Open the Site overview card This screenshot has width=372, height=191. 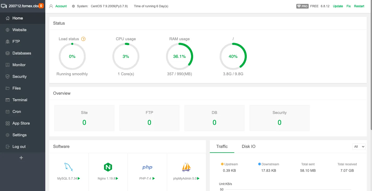coord(84,118)
